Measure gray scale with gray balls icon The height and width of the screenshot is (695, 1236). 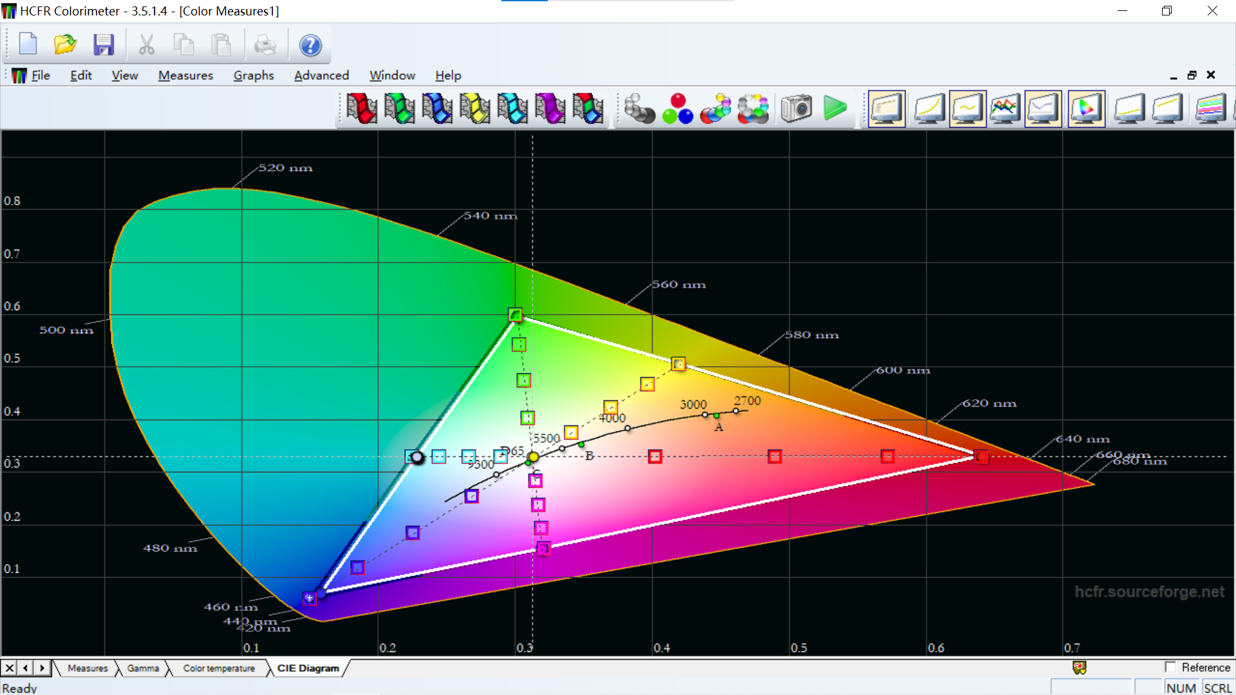click(x=639, y=109)
